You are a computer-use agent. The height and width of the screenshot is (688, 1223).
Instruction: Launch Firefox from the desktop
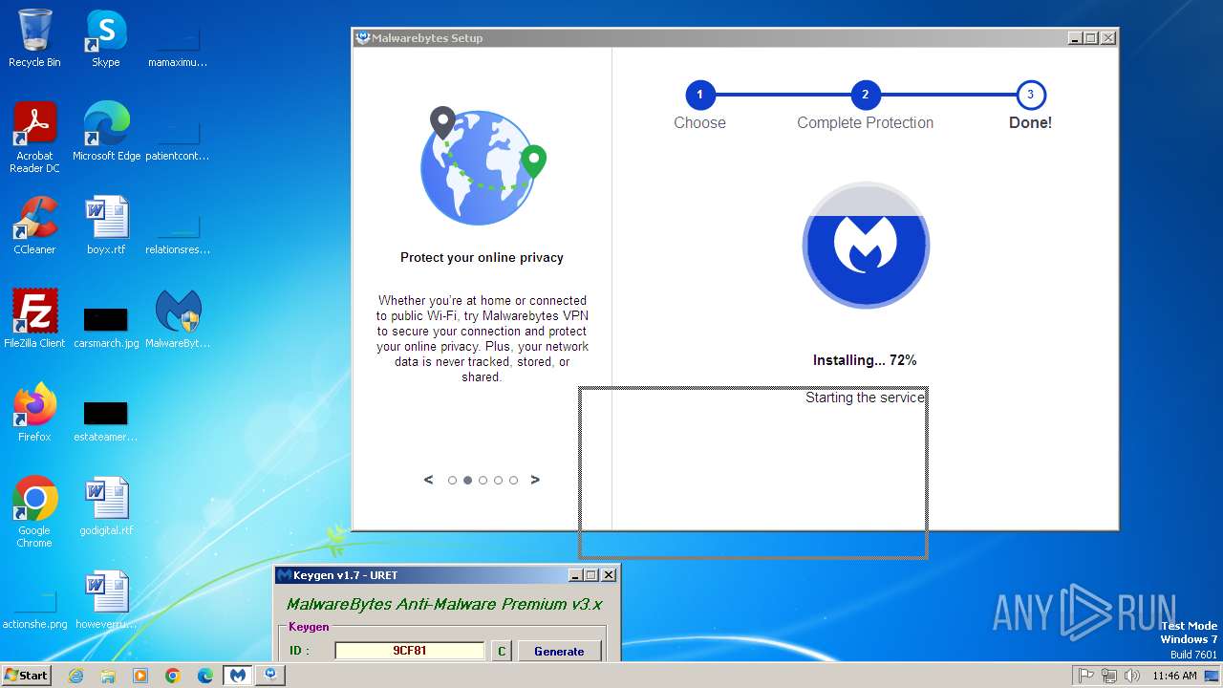click(34, 413)
